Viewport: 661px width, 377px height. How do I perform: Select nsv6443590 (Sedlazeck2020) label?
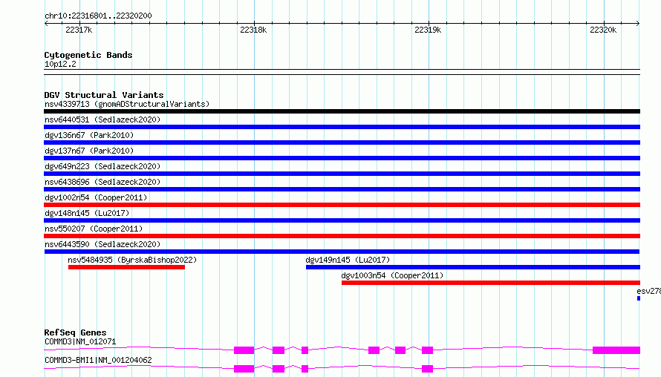[102, 244]
